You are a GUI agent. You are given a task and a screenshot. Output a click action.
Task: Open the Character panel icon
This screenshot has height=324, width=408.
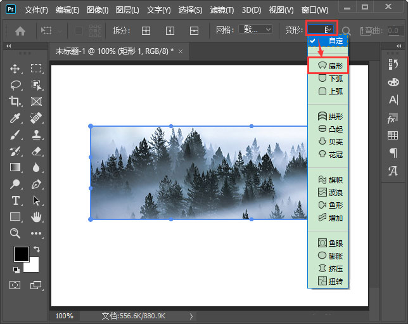393,100
